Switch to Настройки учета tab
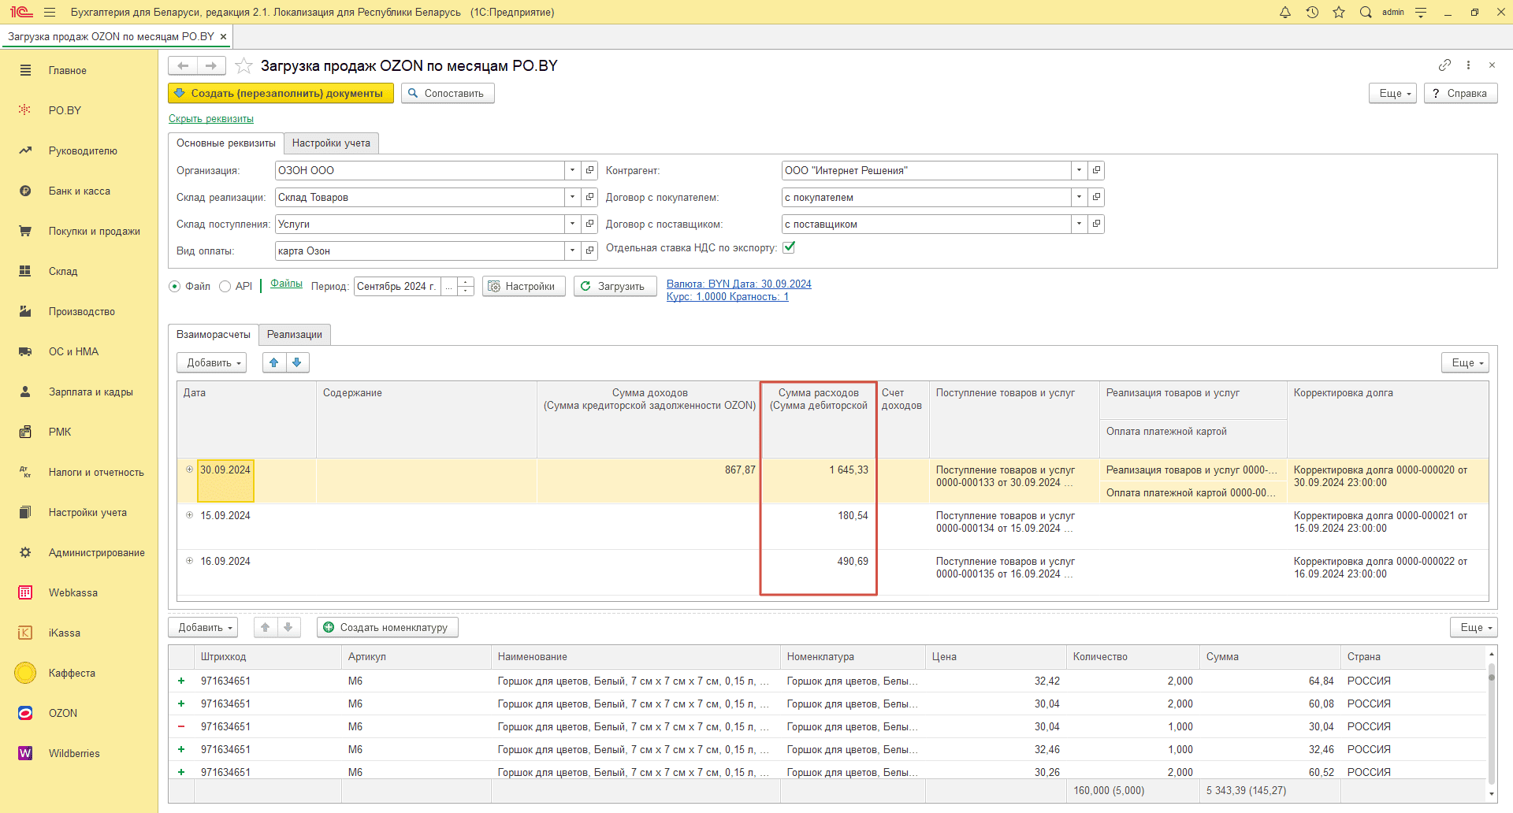The width and height of the screenshot is (1513, 813). point(331,143)
